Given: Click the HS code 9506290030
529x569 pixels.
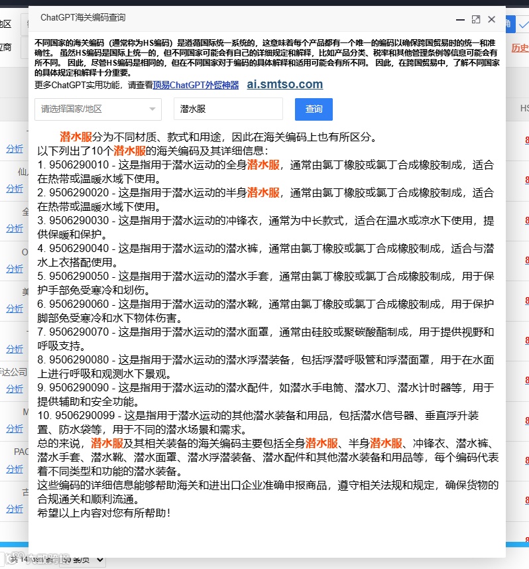Looking at the screenshot, I should (79, 221).
